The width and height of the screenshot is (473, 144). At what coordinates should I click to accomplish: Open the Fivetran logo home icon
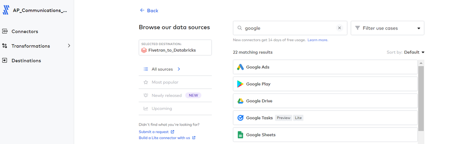(6, 10)
